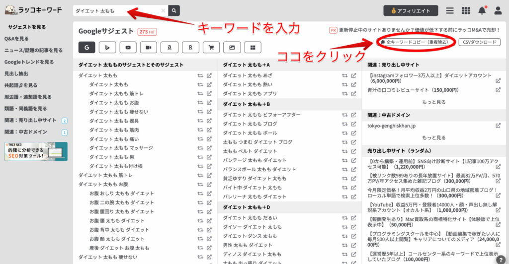Select the grid all-sources icon
The image size is (509, 264).
coord(253,47)
